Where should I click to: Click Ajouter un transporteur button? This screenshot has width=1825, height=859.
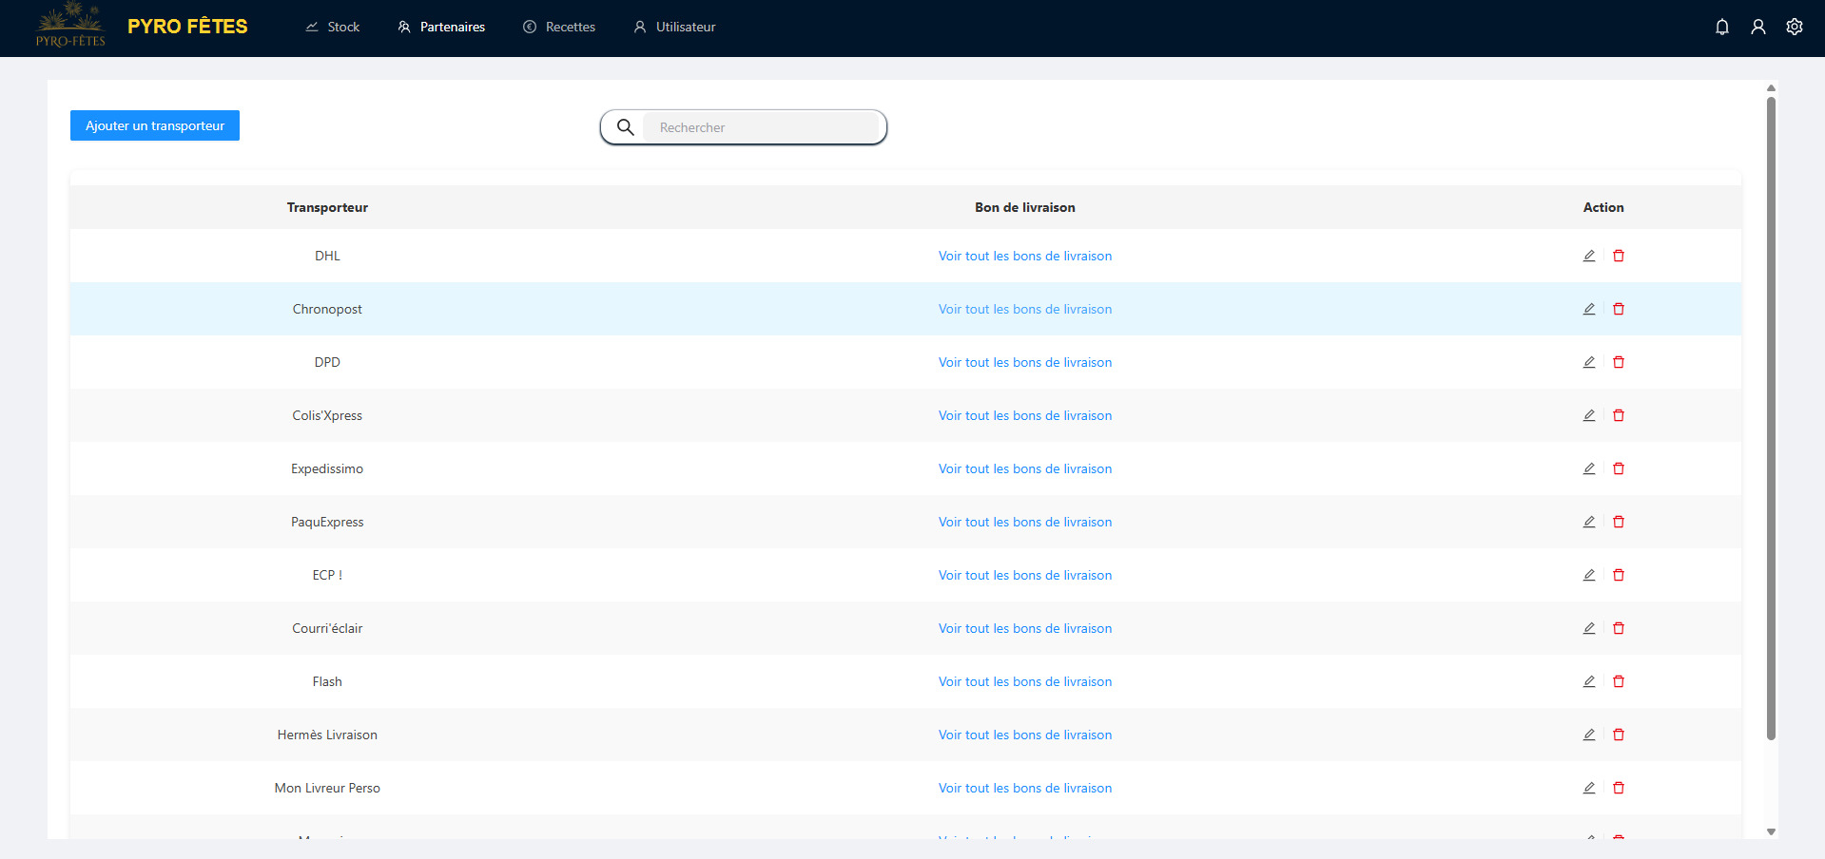tap(155, 125)
